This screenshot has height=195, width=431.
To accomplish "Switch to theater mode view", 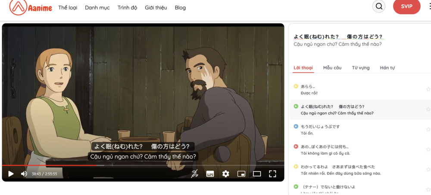I will (x=257, y=174).
